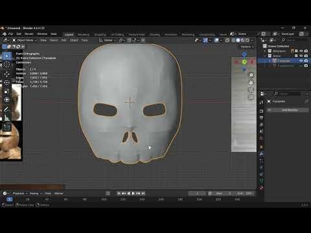
Task: Open Material properties tab at bottom
Action: pyautogui.click(x=261, y=188)
